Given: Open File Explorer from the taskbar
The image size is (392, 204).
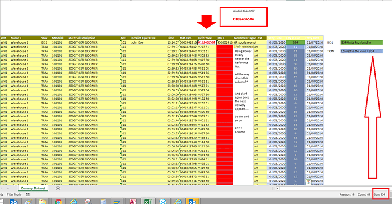Looking at the screenshot, I should [43, 201].
